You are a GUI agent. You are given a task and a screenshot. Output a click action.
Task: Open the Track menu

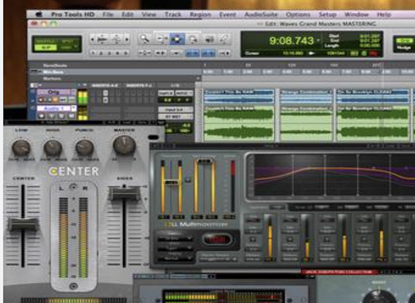coord(173,14)
